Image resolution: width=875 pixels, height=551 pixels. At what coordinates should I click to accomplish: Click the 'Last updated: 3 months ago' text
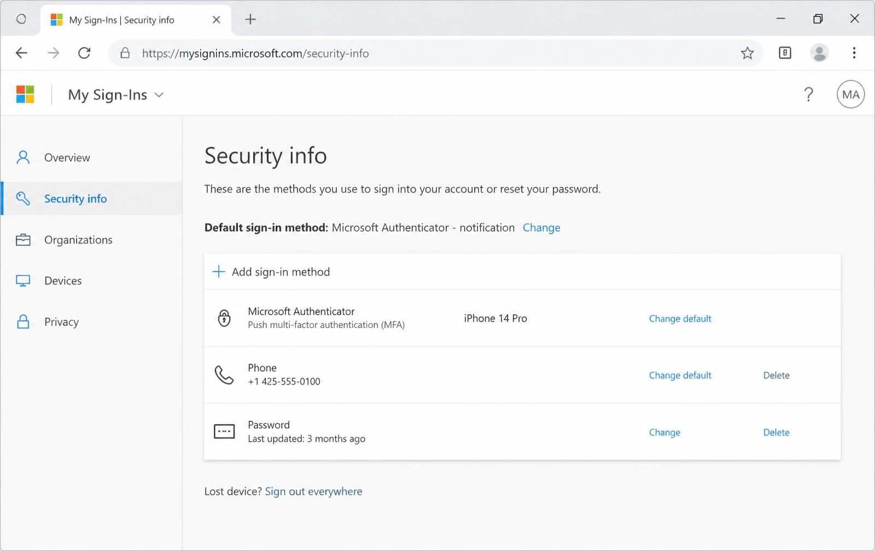click(x=306, y=438)
